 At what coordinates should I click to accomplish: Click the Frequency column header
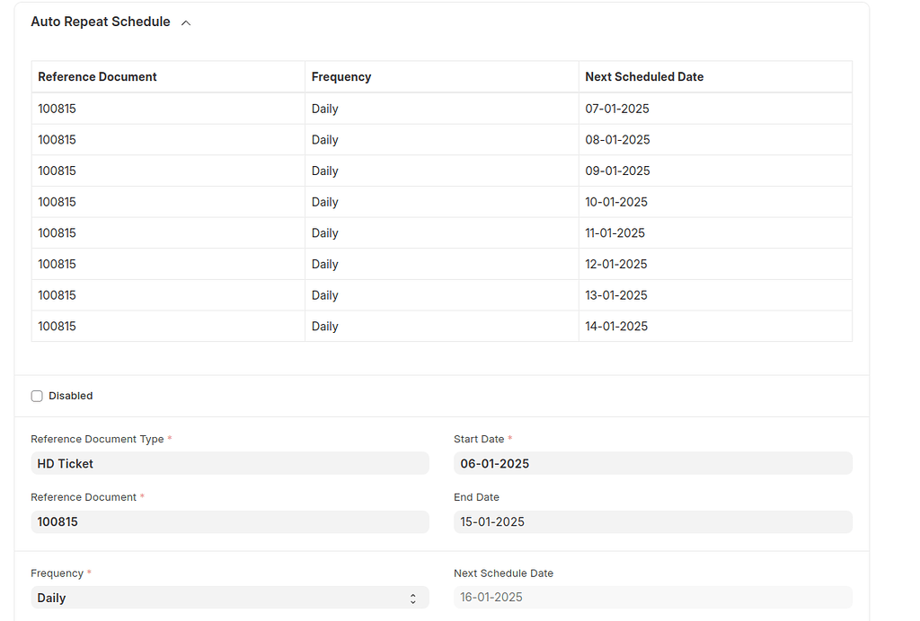[x=341, y=76]
